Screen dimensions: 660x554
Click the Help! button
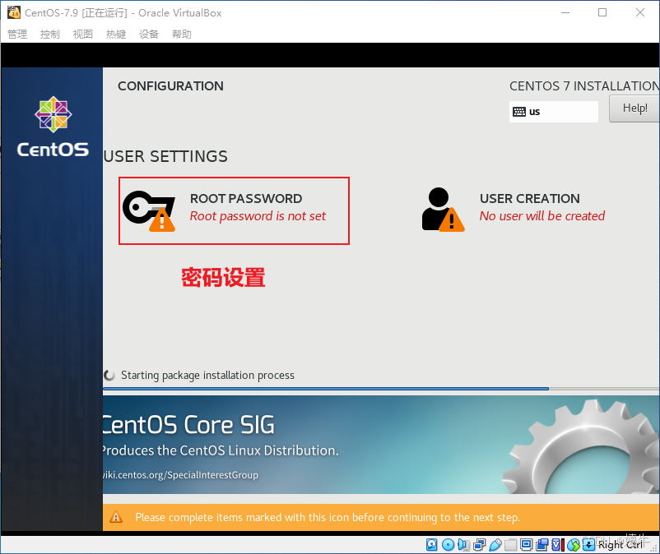(634, 108)
